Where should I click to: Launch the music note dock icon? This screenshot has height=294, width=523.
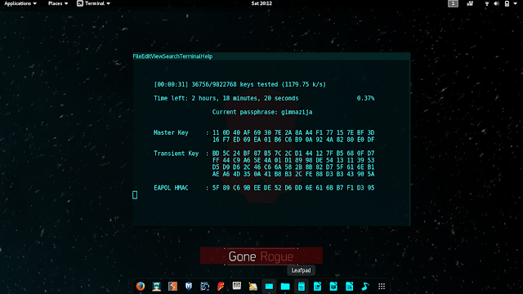pyautogui.click(x=365, y=287)
